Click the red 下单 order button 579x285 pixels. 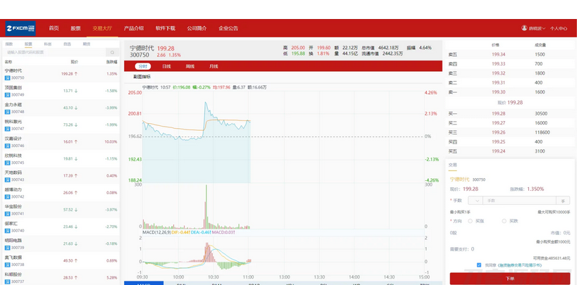tap(510, 279)
